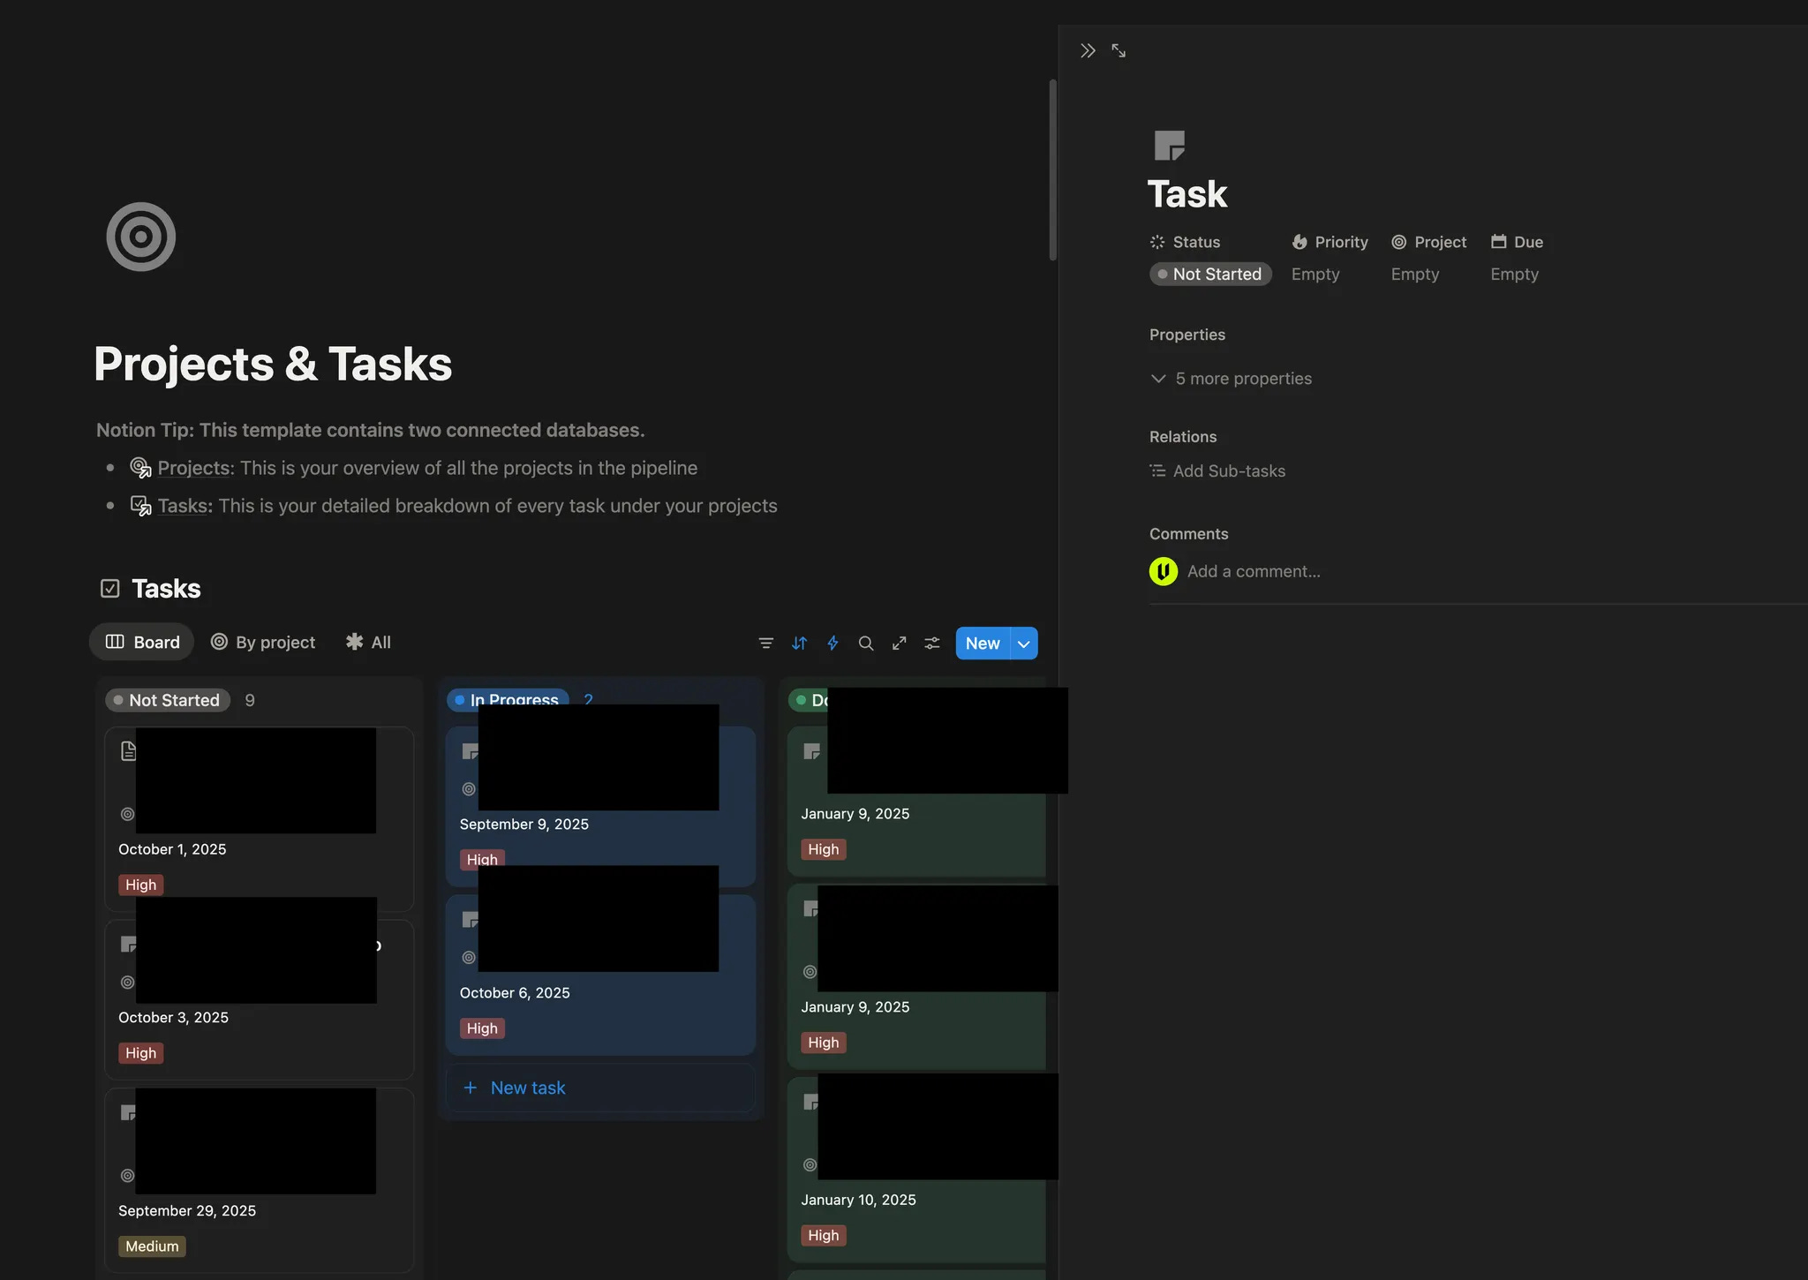This screenshot has width=1808, height=1280.
Task: Expand 5 more properties
Action: 1232,379
